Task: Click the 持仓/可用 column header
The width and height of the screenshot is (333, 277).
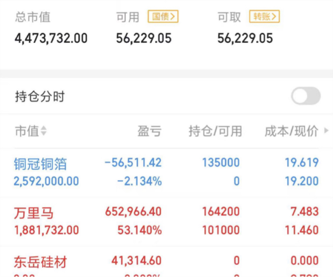Action: (215, 131)
